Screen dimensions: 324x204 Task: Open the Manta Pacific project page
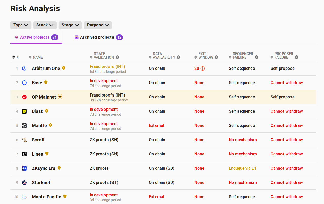[46, 197]
